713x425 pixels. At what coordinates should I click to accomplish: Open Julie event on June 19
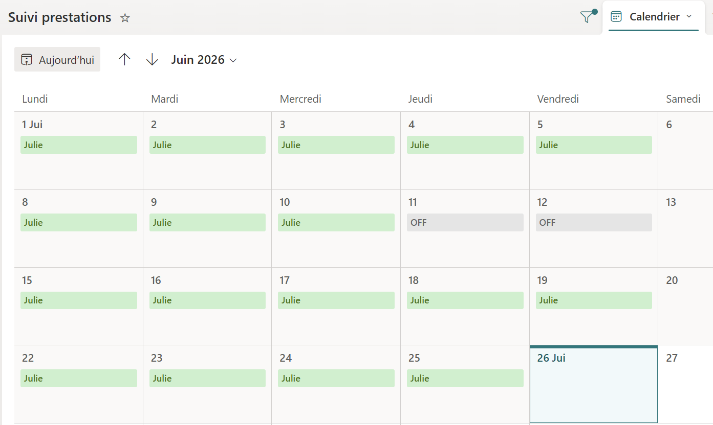[x=594, y=300]
